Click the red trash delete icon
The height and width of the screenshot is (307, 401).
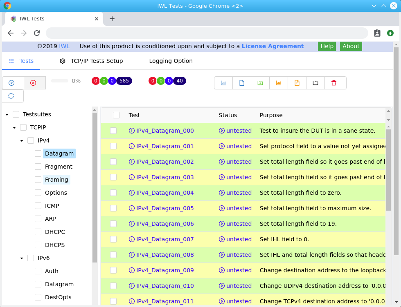pyautogui.click(x=334, y=82)
